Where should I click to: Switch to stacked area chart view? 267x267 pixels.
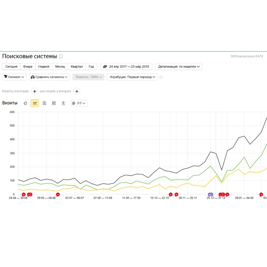pyautogui.click(x=44, y=103)
